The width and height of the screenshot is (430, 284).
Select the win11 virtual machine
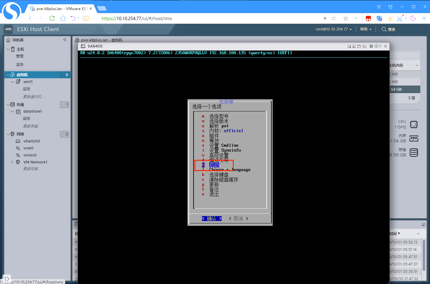[28, 82]
